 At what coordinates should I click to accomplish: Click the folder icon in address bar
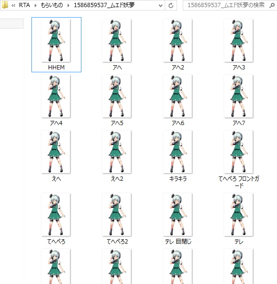click(x=5, y=5)
